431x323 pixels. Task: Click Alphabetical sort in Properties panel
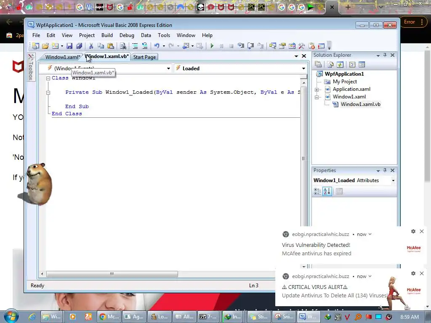(327, 191)
